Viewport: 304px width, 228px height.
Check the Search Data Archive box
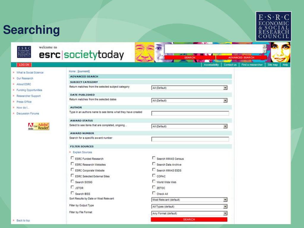pyautogui.click(x=154, y=164)
